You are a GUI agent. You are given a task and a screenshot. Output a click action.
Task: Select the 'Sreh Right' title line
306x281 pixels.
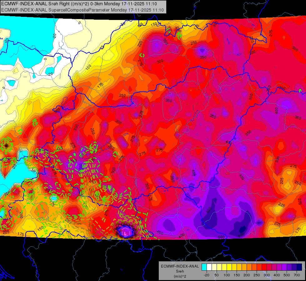click(x=79, y=3)
